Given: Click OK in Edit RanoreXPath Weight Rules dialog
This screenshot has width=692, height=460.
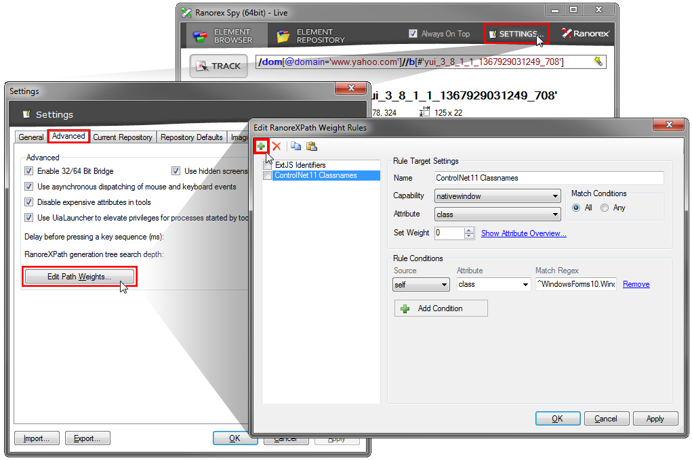Looking at the screenshot, I should click(557, 419).
